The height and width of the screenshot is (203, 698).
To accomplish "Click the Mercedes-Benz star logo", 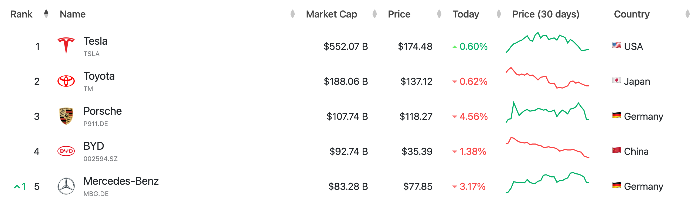I will [x=66, y=186].
